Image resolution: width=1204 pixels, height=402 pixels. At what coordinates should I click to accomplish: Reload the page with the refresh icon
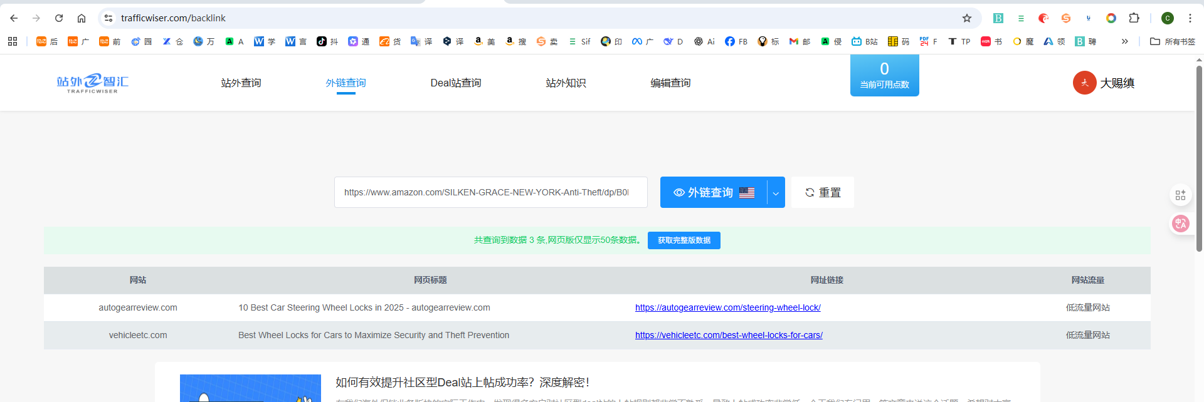59,18
